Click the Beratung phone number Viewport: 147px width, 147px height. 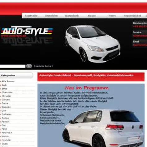140,26
